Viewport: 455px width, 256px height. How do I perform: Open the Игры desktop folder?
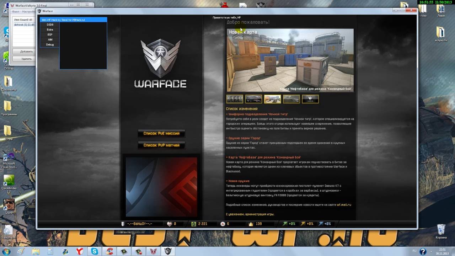pos(9,133)
